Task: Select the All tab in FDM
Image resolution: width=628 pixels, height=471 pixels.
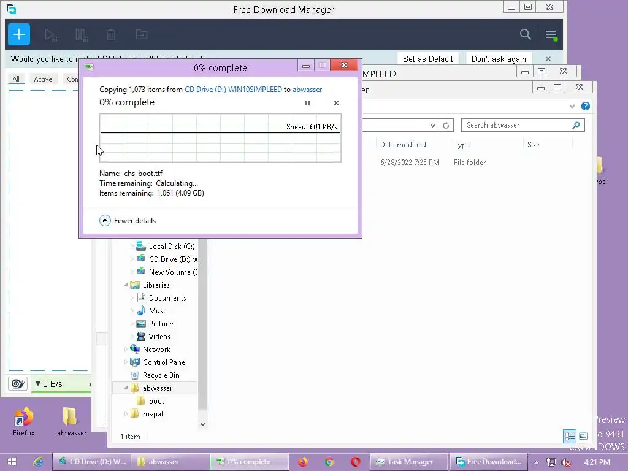Action: [16, 79]
